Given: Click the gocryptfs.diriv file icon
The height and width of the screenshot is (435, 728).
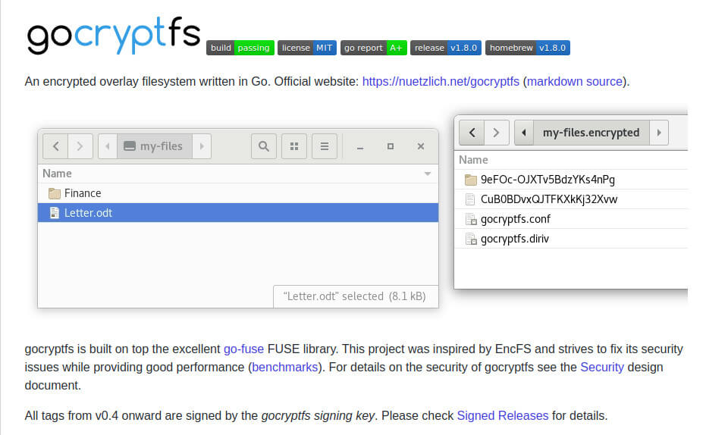Looking at the screenshot, I should click(471, 239).
